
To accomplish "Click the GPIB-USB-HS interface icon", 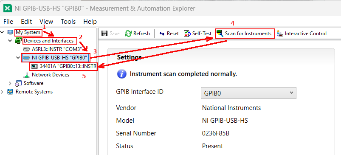I will [26, 58].
